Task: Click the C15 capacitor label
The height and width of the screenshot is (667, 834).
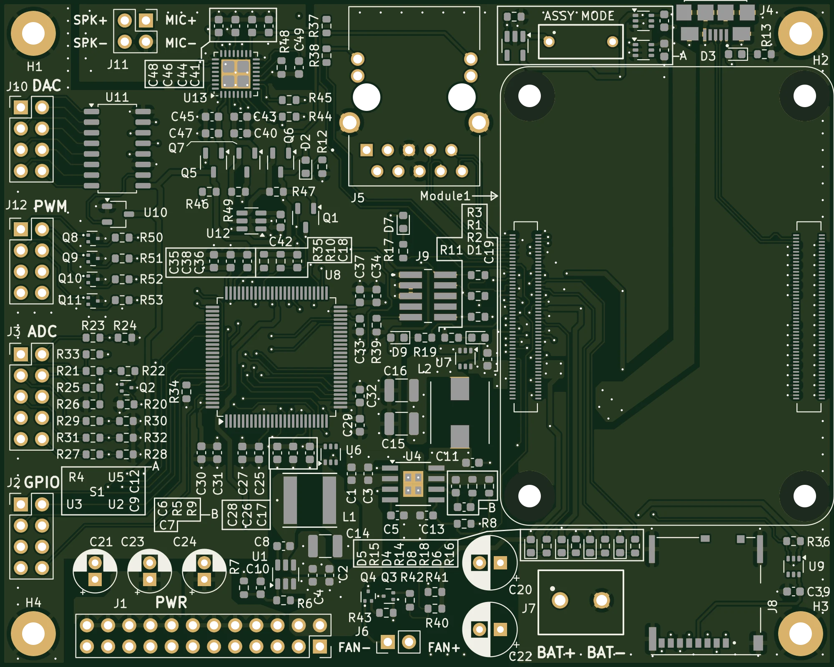Action: point(393,444)
